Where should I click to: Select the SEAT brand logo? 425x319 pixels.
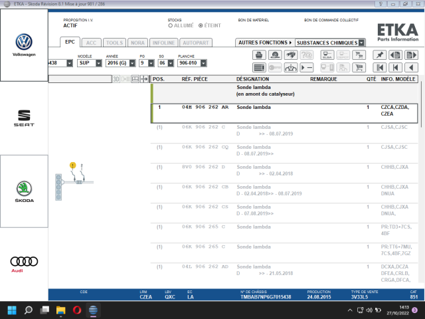pyautogui.click(x=24, y=118)
